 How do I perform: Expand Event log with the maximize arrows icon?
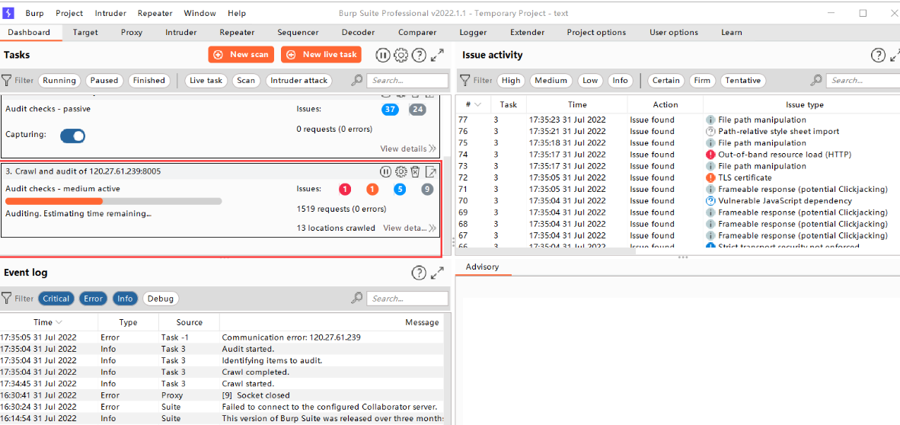pyautogui.click(x=437, y=273)
